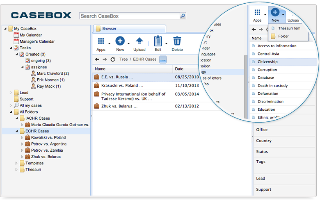Select Access to information thesauri item

point(277,46)
